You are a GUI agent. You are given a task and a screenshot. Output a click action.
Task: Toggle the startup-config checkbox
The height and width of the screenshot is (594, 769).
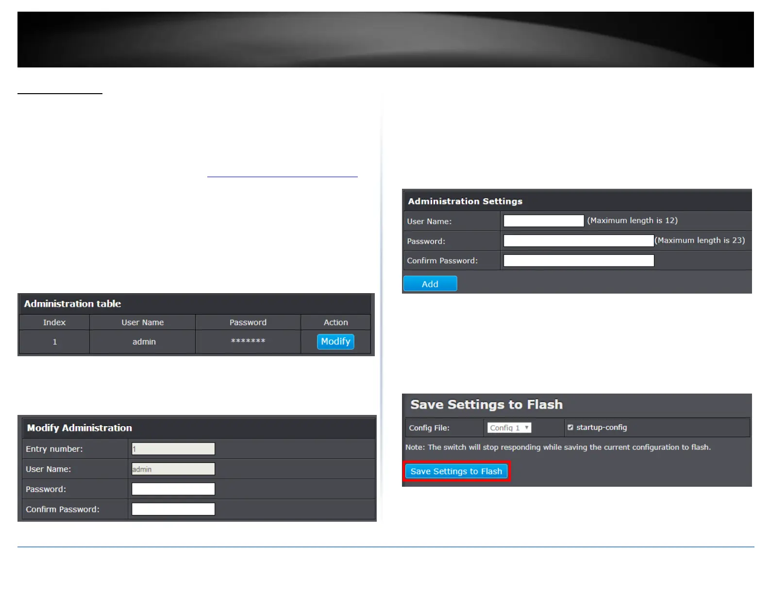[570, 428]
